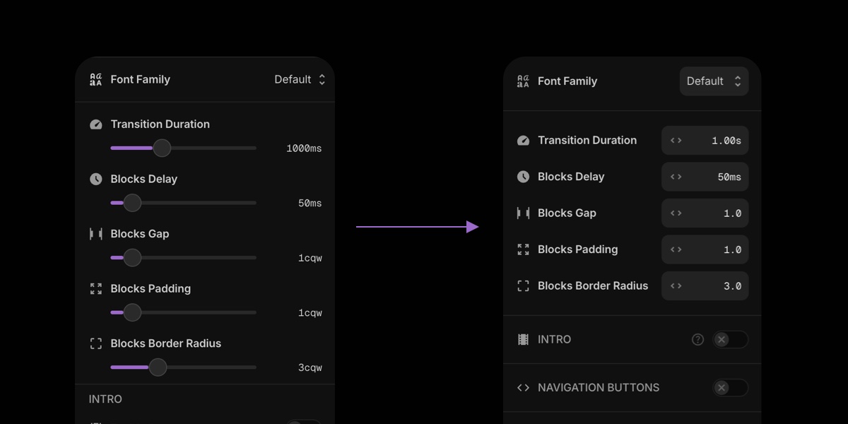Select the INTRO section header

pos(555,339)
